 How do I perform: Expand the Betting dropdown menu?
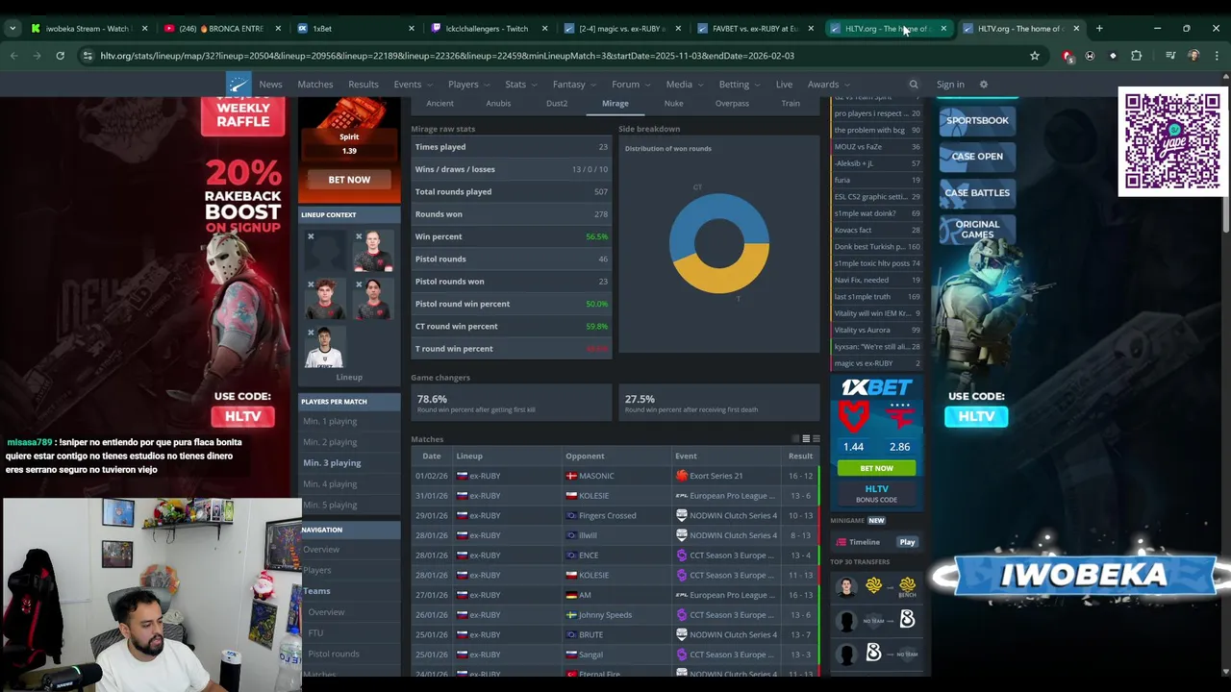[740, 85]
